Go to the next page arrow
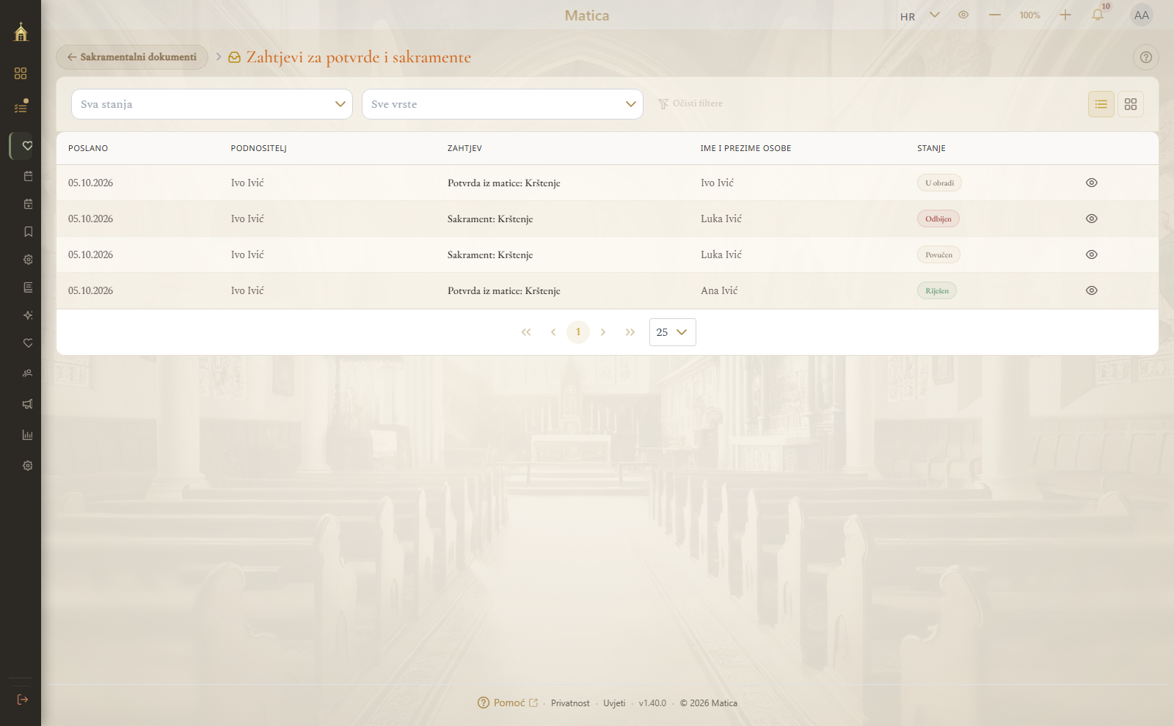This screenshot has width=1174, height=726. pyautogui.click(x=603, y=332)
